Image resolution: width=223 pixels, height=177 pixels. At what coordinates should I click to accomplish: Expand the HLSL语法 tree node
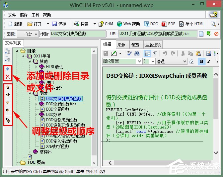[x=36, y=67]
